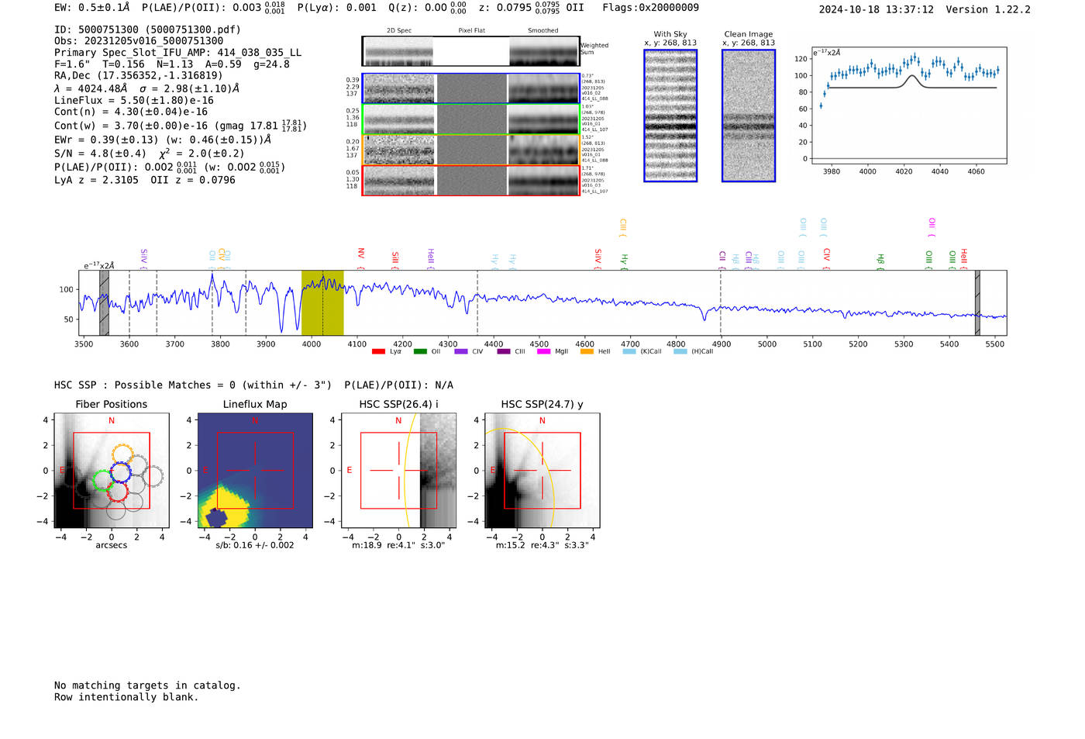Click the Version 1.22.2 text
The height and width of the screenshot is (739, 1085).
point(988,9)
